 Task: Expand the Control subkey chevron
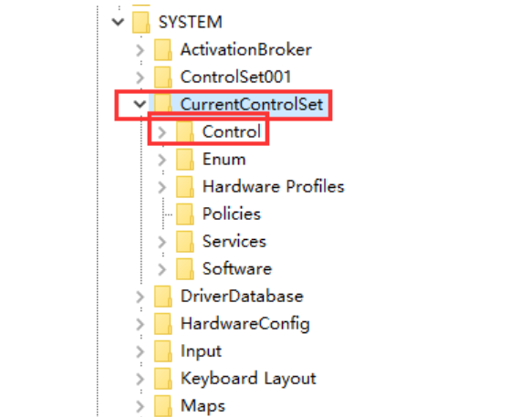pyautogui.click(x=161, y=132)
